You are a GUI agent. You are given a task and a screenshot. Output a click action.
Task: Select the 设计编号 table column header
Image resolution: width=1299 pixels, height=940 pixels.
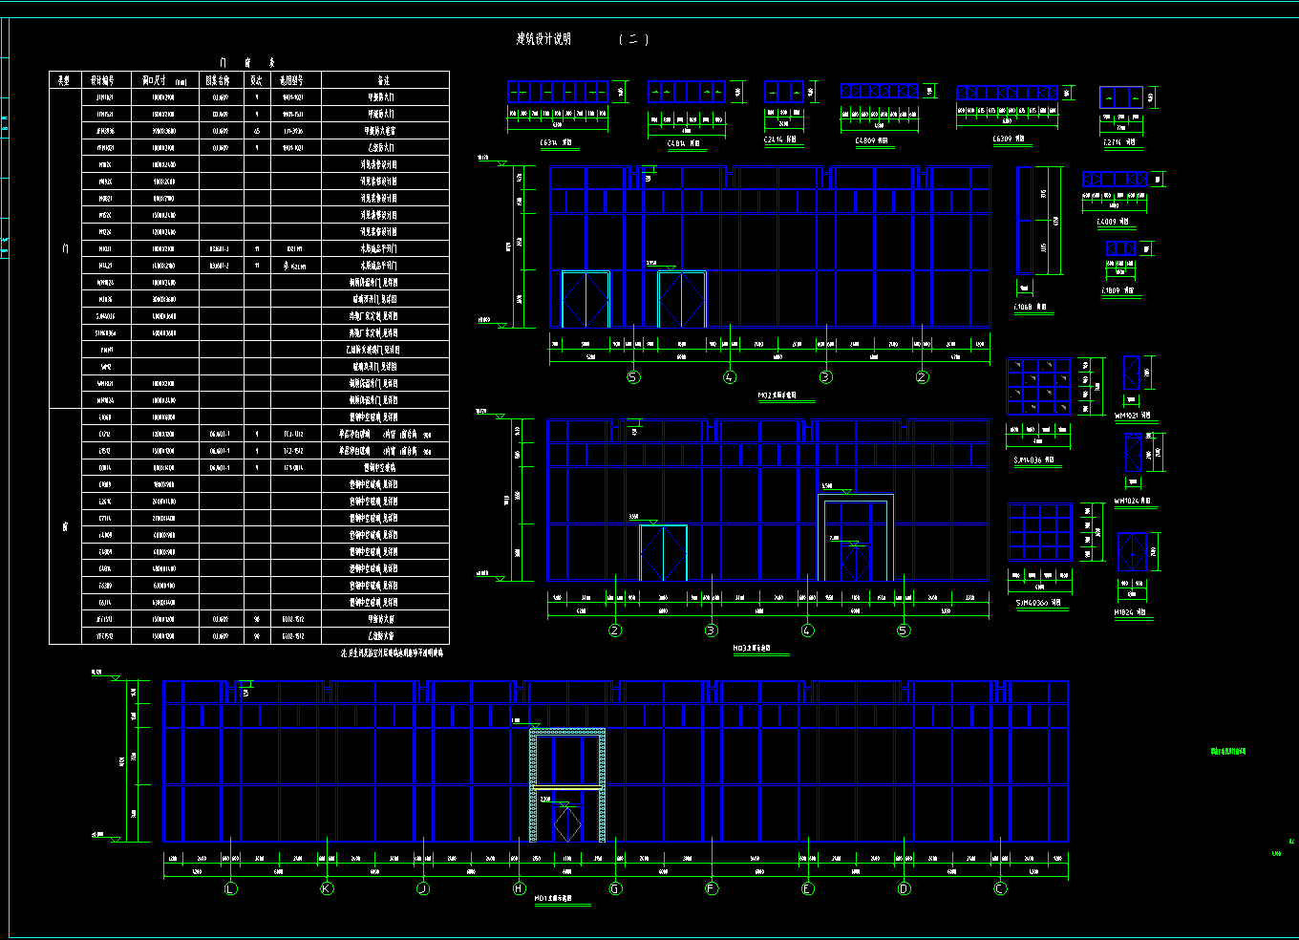103,80
